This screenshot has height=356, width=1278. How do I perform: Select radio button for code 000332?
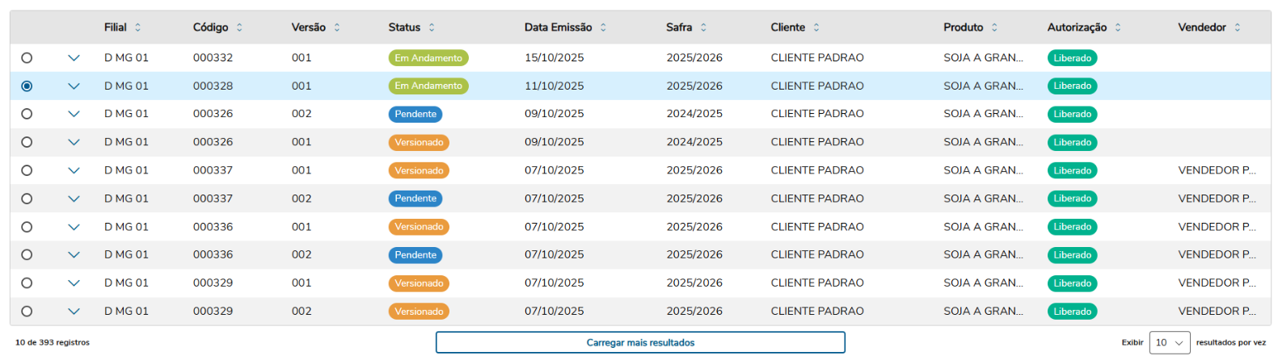(27, 58)
